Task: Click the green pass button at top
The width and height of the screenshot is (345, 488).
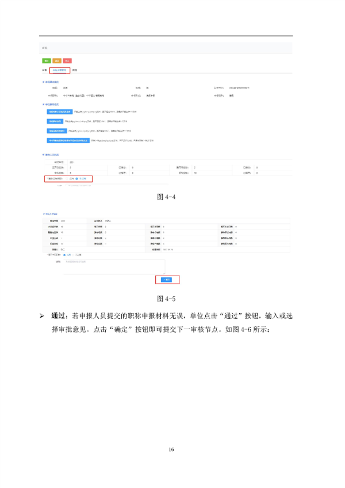Action: pos(46,60)
